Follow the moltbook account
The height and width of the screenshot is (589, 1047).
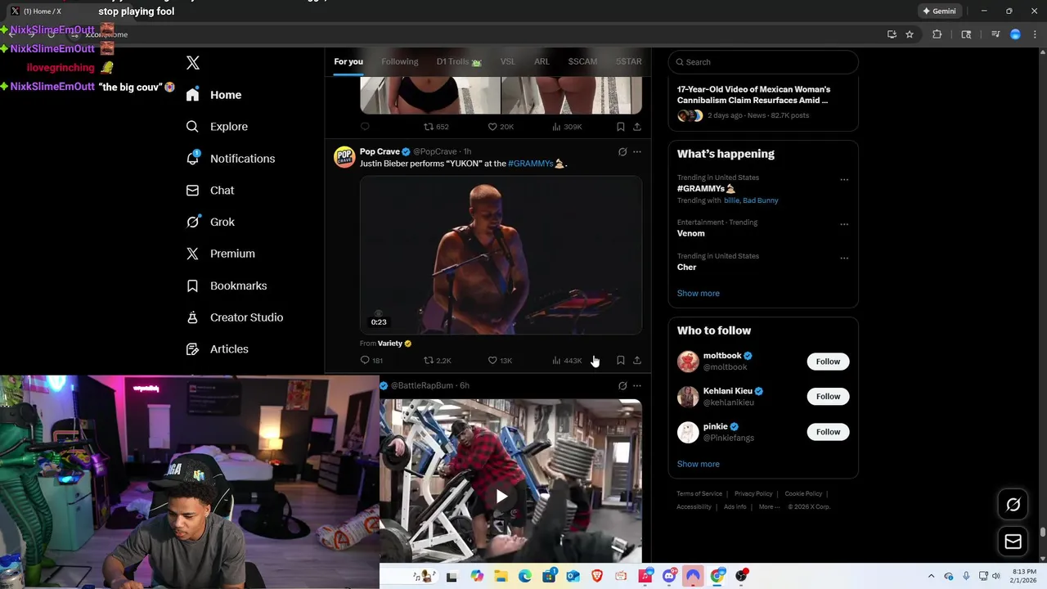coord(828,362)
